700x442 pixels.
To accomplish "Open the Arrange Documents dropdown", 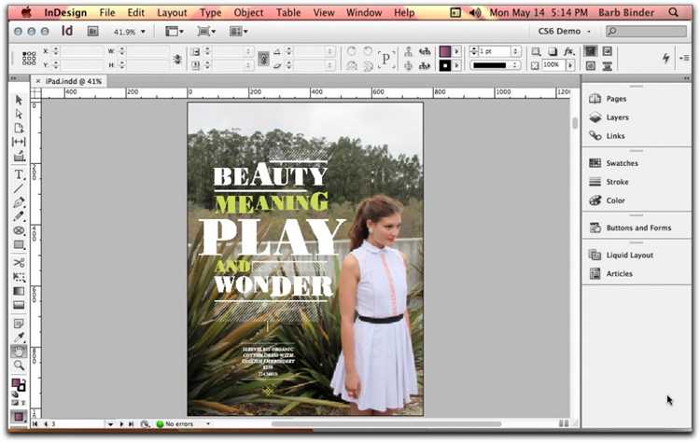I will (x=238, y=31).
